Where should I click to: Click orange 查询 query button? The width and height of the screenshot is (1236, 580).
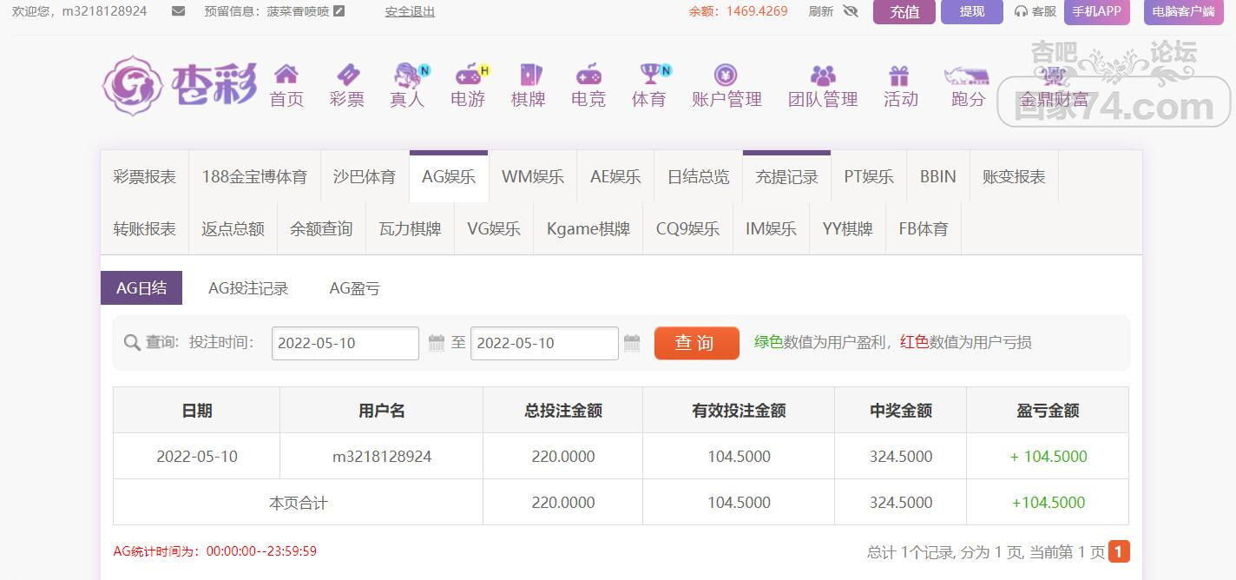point(697,343)
